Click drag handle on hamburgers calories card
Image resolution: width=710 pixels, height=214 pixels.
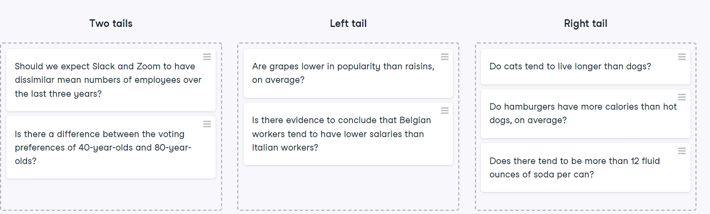point(681,97)
